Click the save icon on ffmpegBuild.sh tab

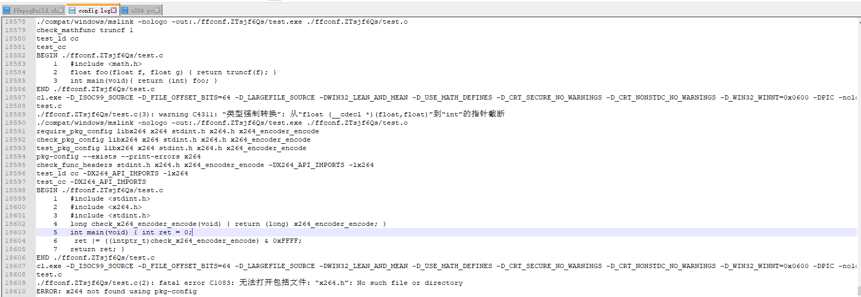(7, 11)
